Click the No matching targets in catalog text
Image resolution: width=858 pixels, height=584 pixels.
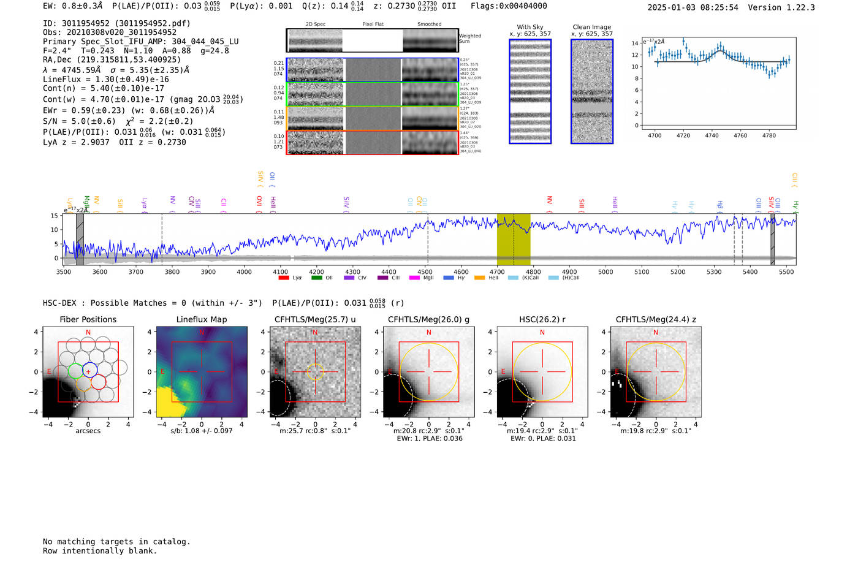coord(116,542)
